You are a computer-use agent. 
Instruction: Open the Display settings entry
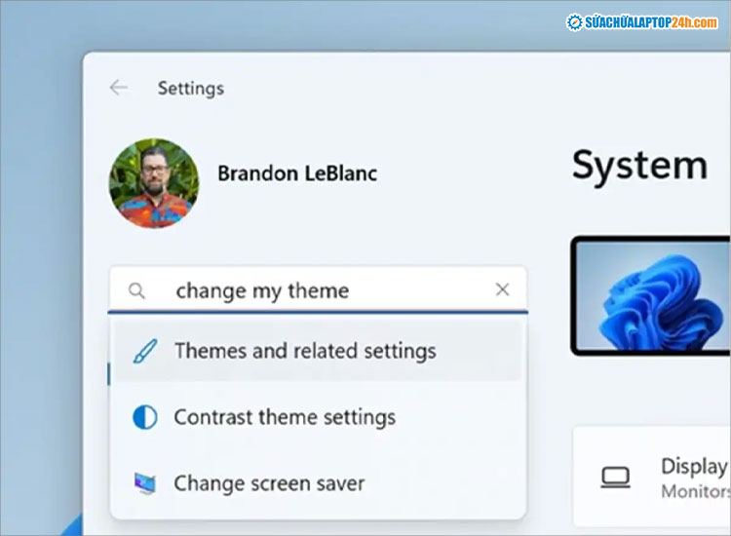(692, 467)
